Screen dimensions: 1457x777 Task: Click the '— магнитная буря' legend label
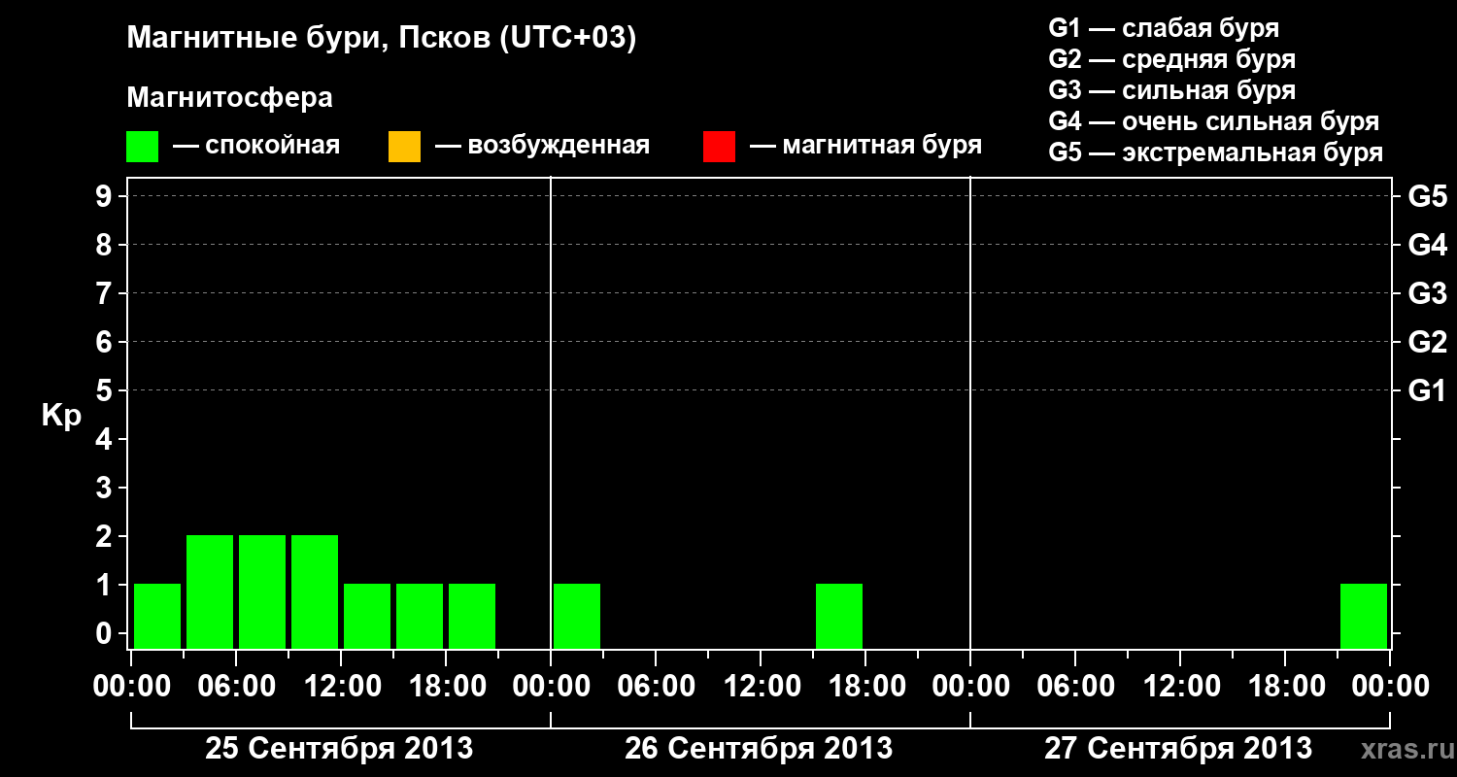[x=865, y=146]
